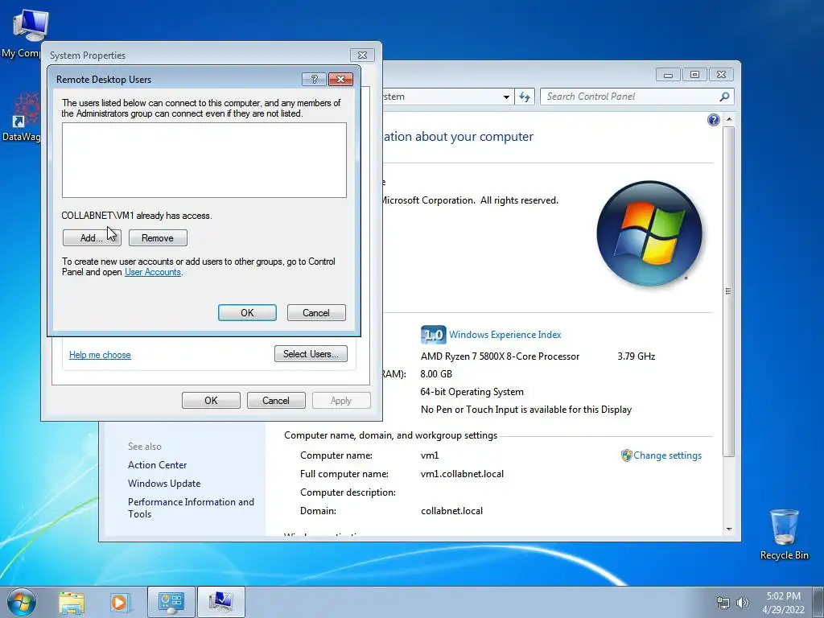Image resolution: width=824 pixels, height=618 pixels.
Task: Open the Windows Start menu orb
Action: (x=22, y=602)
